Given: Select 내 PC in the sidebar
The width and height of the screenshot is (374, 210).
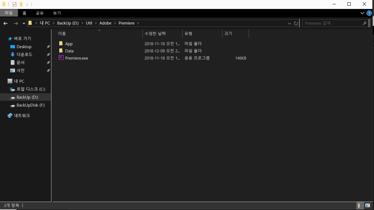Looking at the screenshot, I should pos(19,81).
